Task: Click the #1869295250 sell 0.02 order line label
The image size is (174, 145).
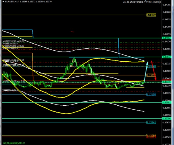Action: (14, 41)
